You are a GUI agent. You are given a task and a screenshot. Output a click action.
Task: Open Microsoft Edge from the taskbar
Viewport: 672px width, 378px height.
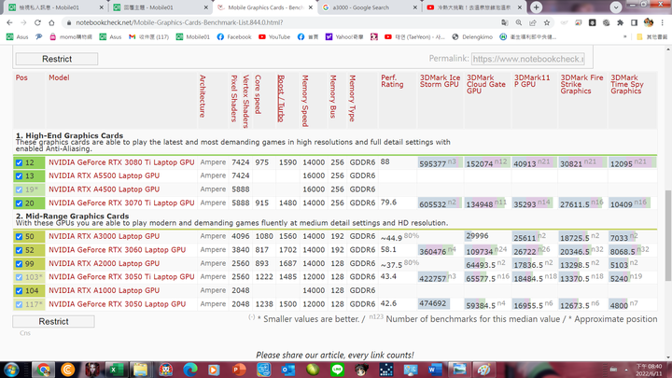pyautogui.click(x=190, y=370)
